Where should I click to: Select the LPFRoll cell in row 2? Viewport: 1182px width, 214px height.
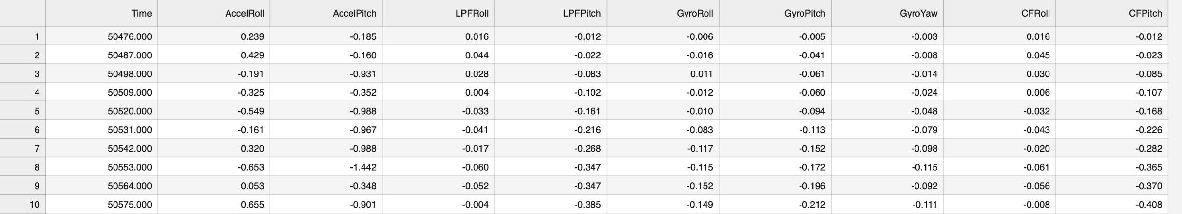click(x=438, y=55)
